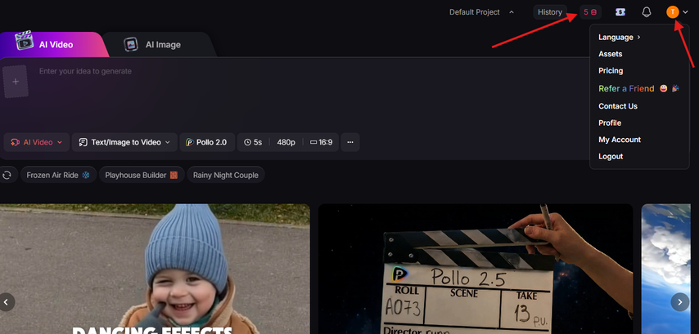
Task: Open the Dancing Effects banner thumbnail
Action: pyautogui.click(x=155, y=269)
